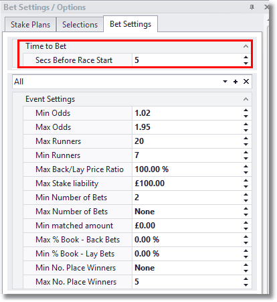Open the All dropdown arrow
This screenshot has width=277, height=302.
(x=225, y=82)
